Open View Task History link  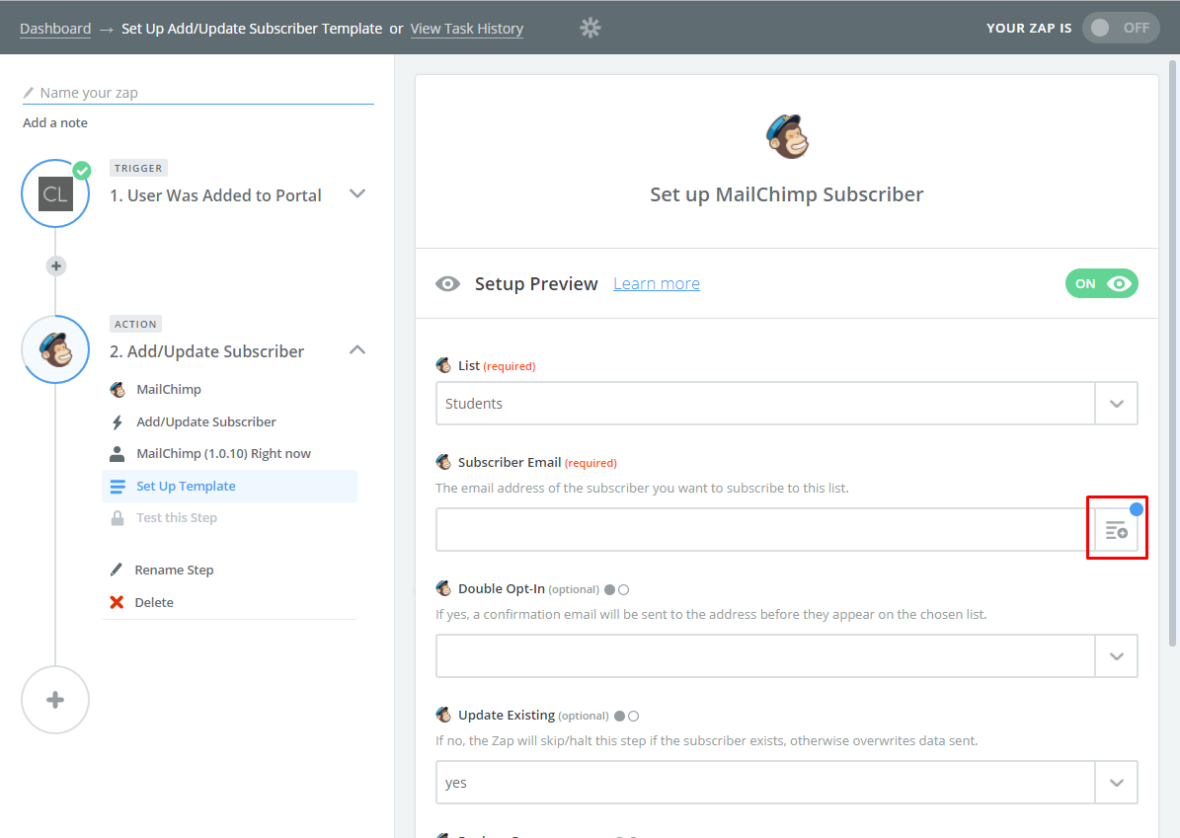467,29
